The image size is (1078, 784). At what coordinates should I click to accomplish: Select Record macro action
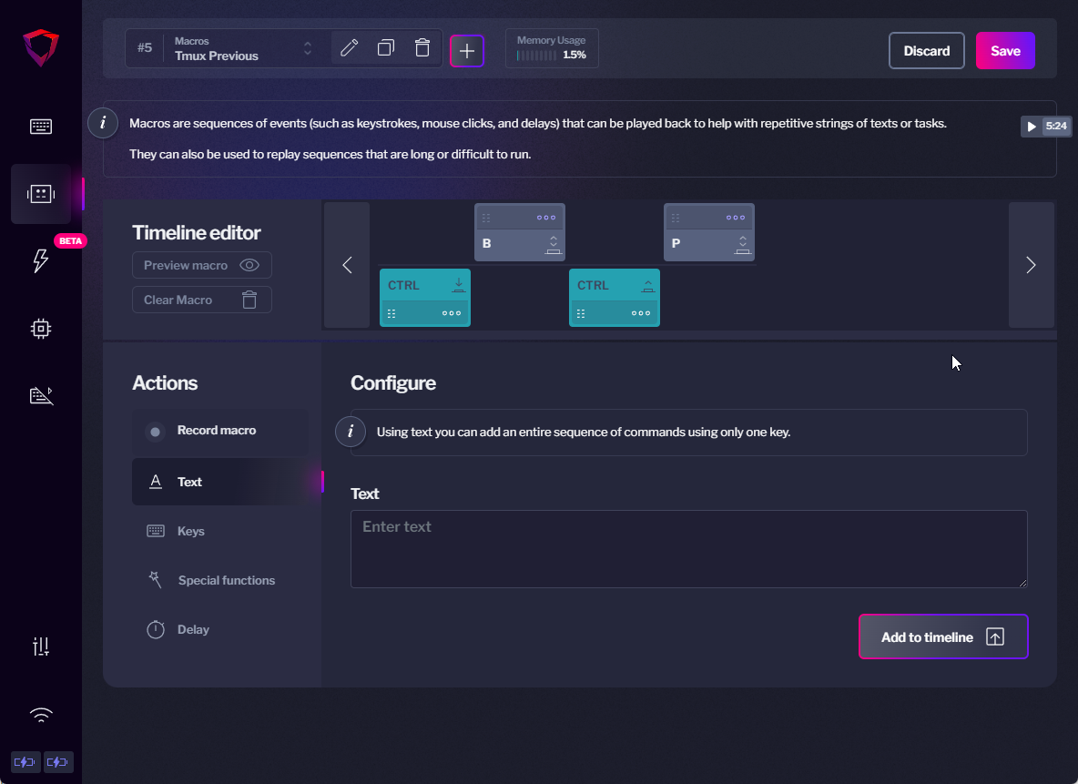point(220,432)
